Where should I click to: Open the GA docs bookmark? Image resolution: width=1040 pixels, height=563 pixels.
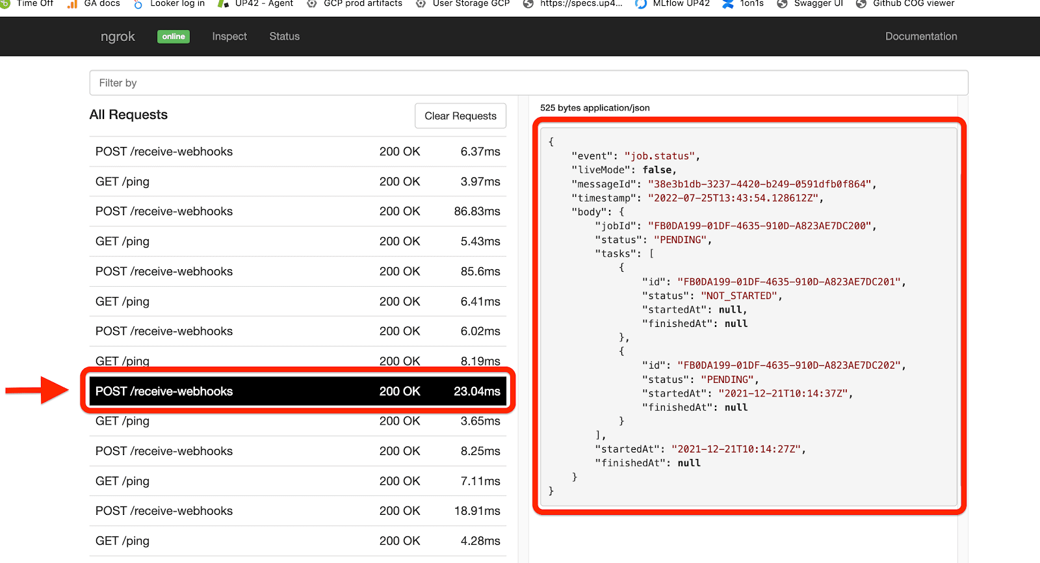pos(94,3)
